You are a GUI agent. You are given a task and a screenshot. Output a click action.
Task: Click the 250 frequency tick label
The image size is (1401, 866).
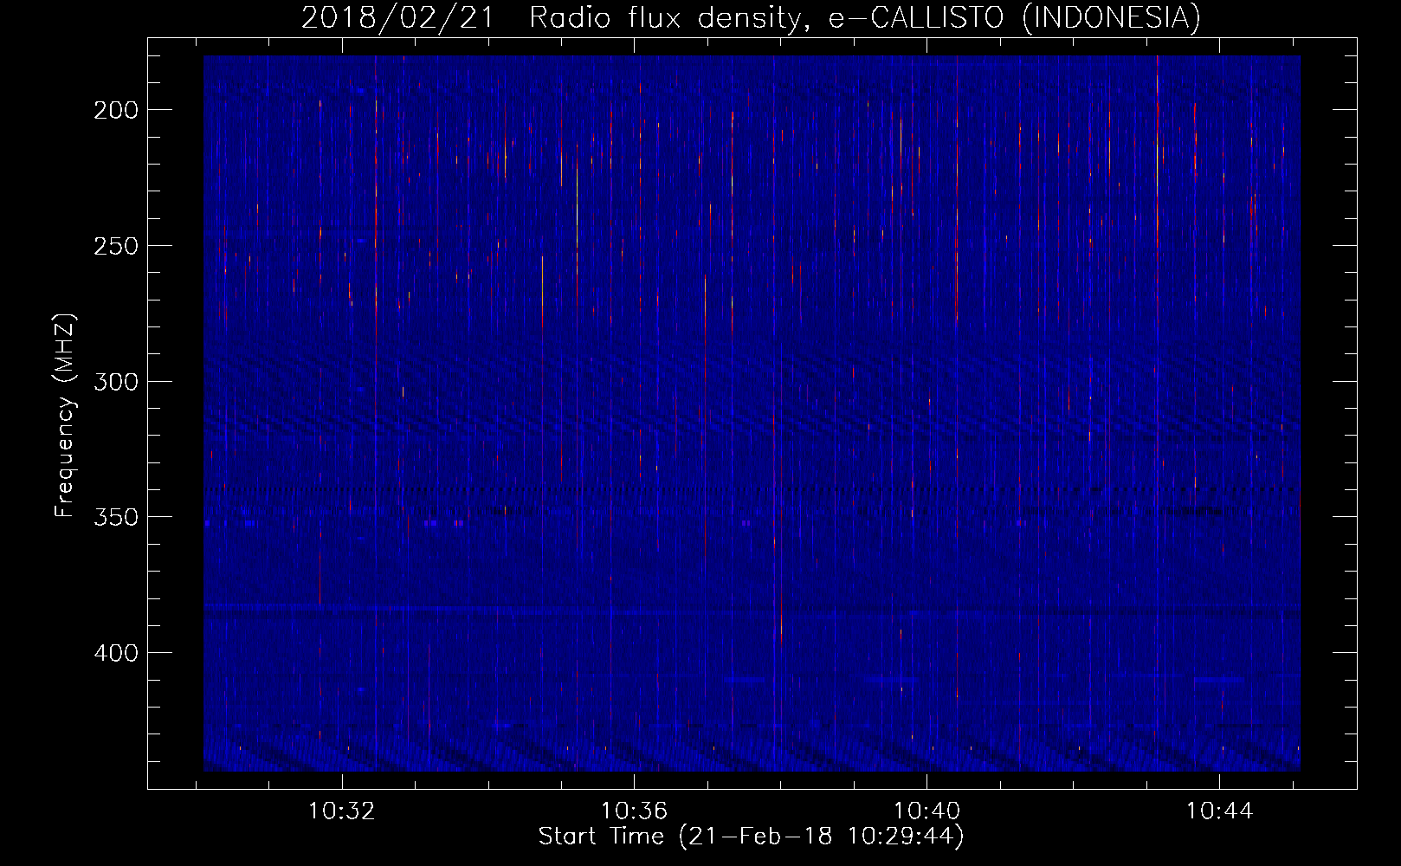[116, 246]
